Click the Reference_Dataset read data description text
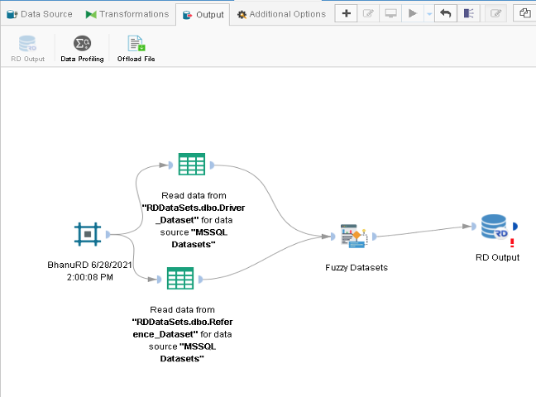Viewport: 536px width, 397px height. 182,334
